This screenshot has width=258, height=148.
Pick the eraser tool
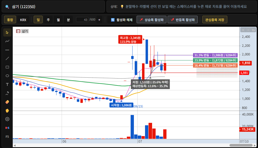(7, 102)
